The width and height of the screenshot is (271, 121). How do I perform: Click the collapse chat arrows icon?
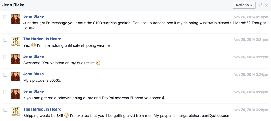pyautogui.click(x=260, y=5)
